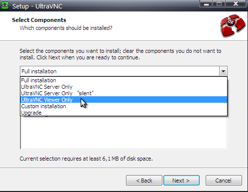Click the UltraVNC eye icon in title bar
The image size is (248, 192).
pos(5,5)
